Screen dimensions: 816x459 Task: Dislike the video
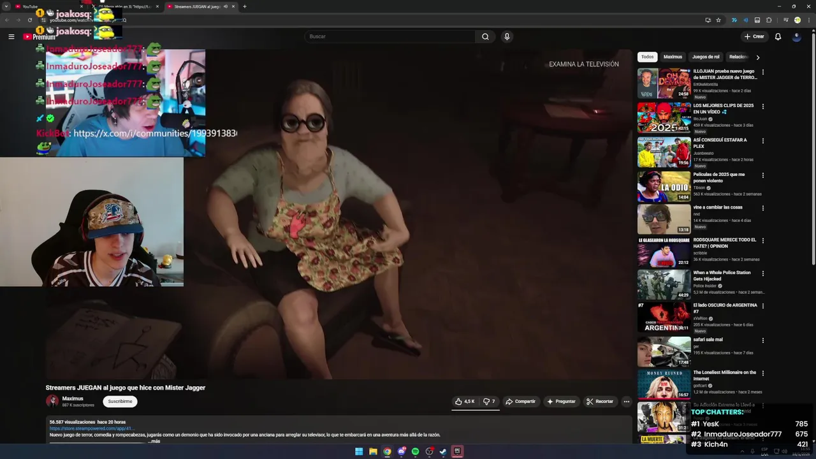[x=489, y=401]
